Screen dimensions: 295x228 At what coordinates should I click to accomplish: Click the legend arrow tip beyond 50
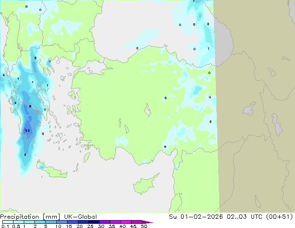147,222
